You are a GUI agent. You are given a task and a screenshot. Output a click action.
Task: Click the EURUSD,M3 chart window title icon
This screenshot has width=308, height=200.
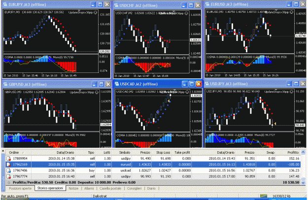pyautogui.click(x=207, y=4)
